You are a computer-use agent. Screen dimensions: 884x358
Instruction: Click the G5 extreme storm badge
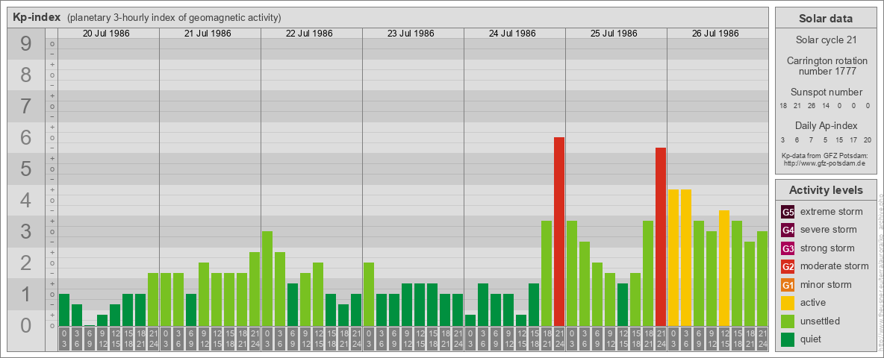(788, 212)
